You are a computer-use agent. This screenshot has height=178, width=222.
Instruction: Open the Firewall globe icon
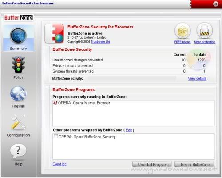pyautogui.click(x=18, y=94)
